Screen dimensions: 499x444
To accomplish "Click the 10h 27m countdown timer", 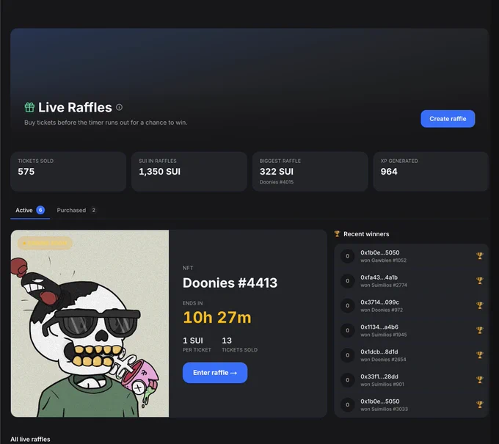I will (217, 317).
